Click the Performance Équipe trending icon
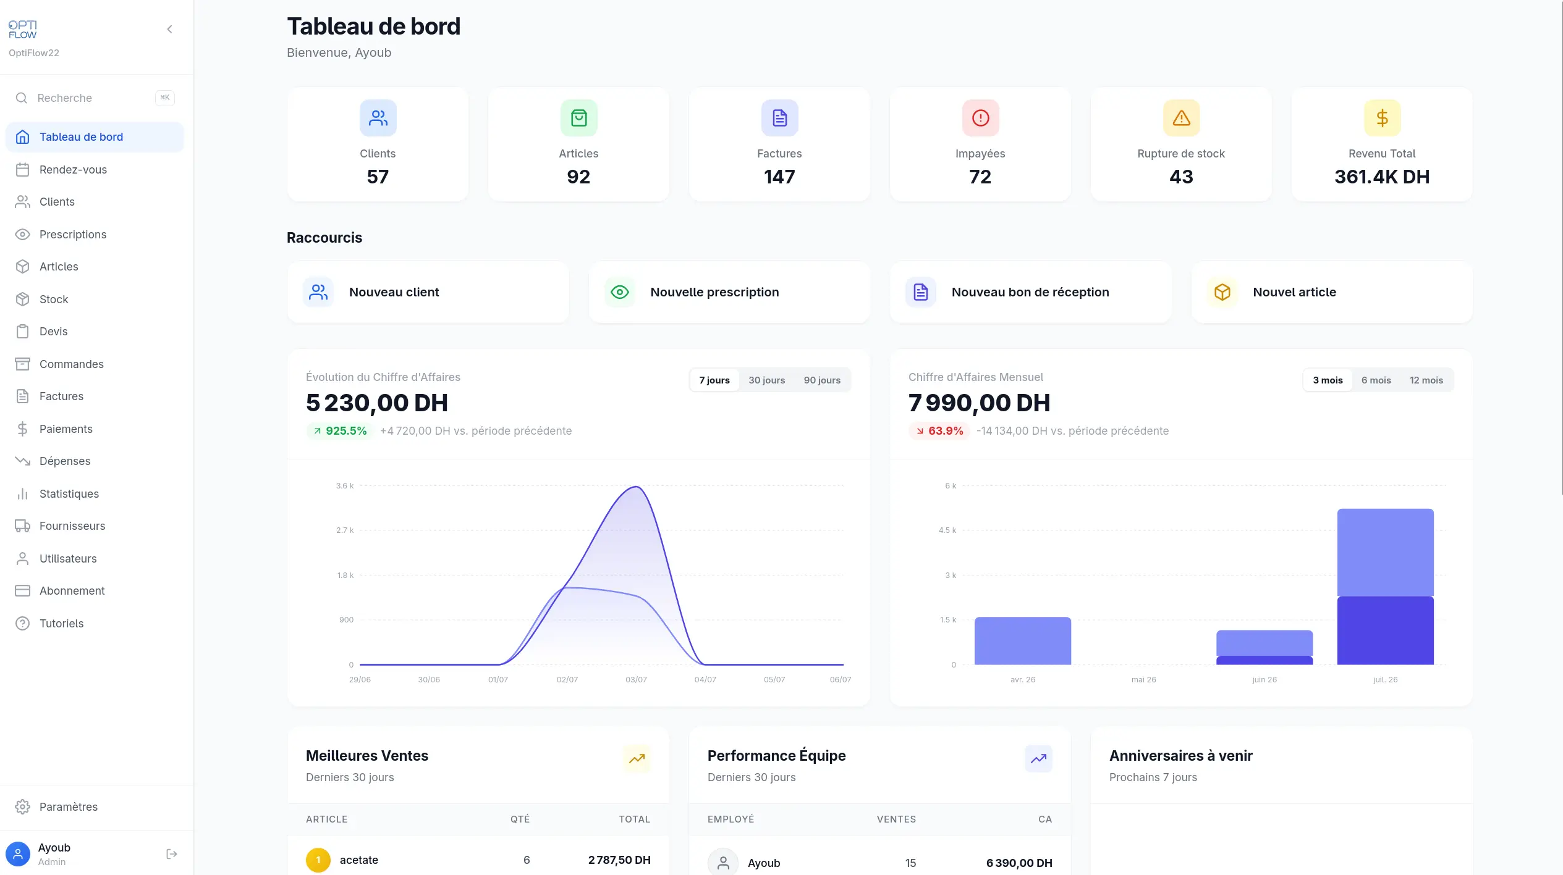This screenshot has width=1563, height=875. click(x=1038, y=758)
